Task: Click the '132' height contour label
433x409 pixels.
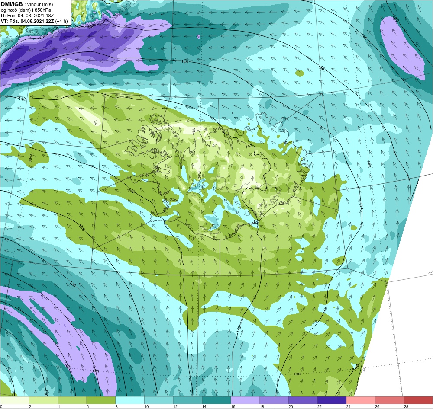Action: pos(66,364)
